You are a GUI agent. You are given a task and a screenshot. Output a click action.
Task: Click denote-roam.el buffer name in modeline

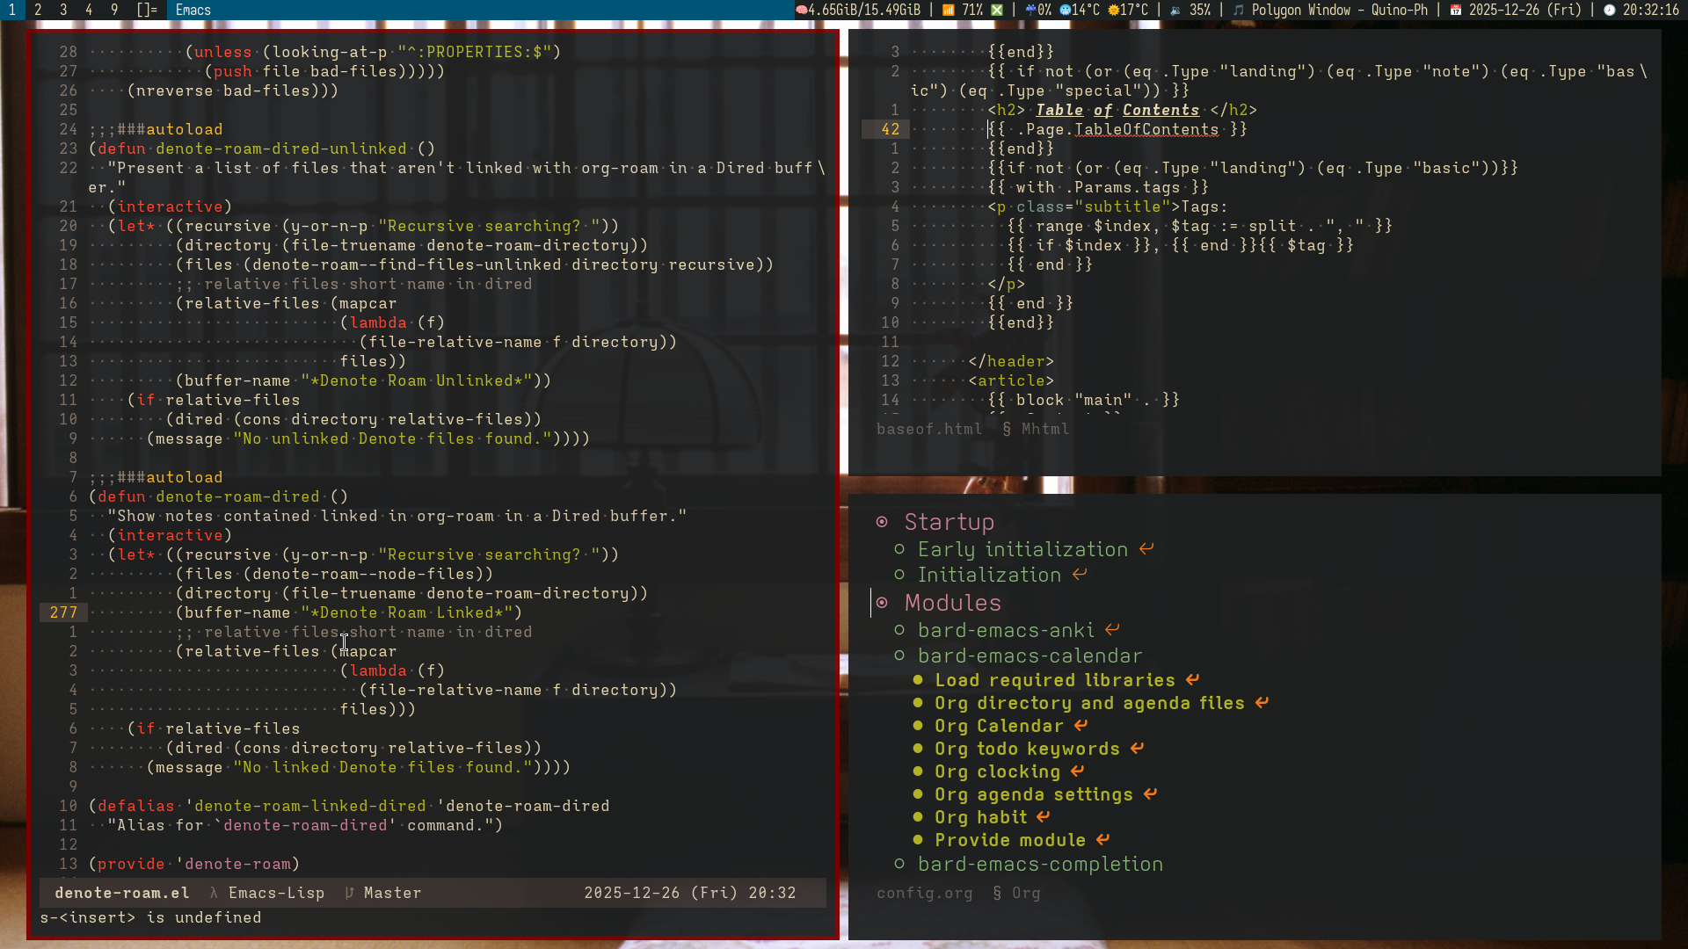[x=121, y=893]
